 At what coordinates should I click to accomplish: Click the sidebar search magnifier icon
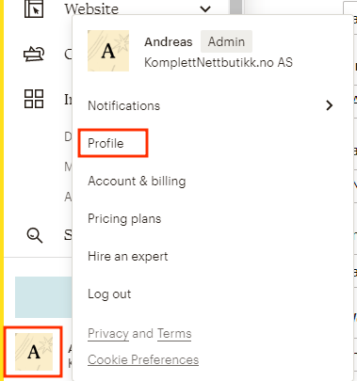(34, 235)
